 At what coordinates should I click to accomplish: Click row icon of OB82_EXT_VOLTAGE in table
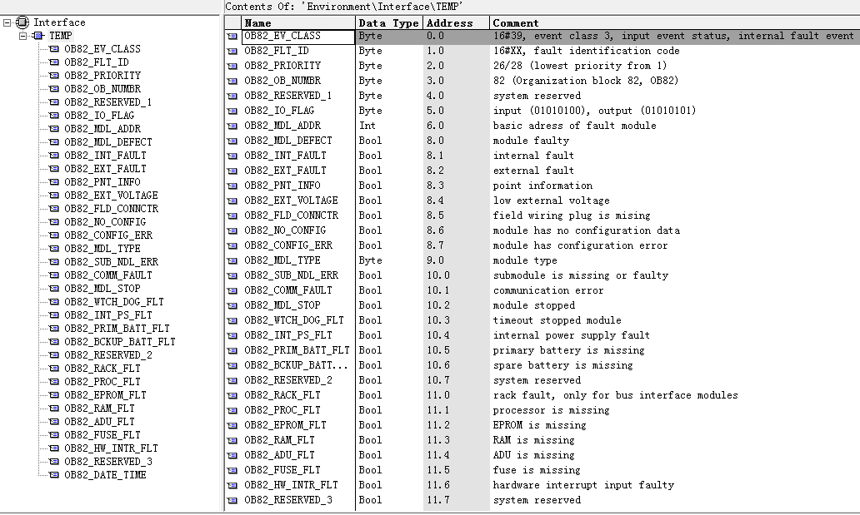point(232,201)
